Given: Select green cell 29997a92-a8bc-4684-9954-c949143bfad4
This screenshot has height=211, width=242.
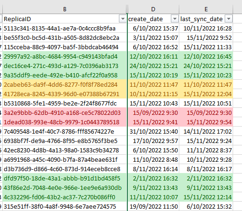Looking at the screenshot, I should pos(65,56).
